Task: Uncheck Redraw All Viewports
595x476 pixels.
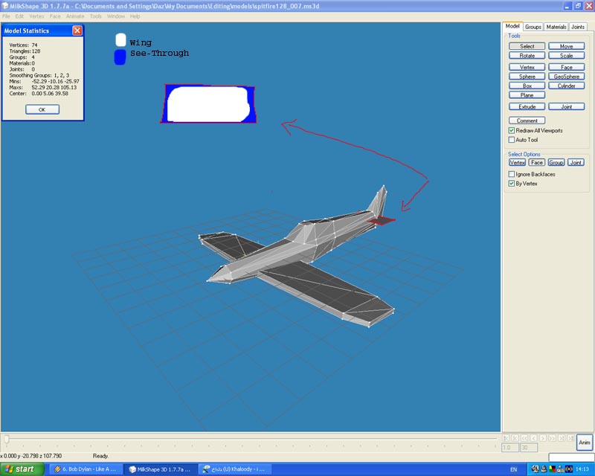Action: [511, 131]
